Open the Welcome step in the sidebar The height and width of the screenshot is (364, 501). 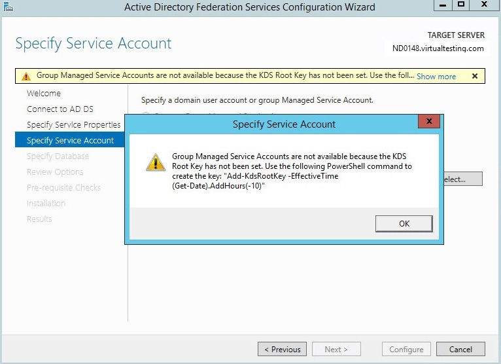coord(44,94)
